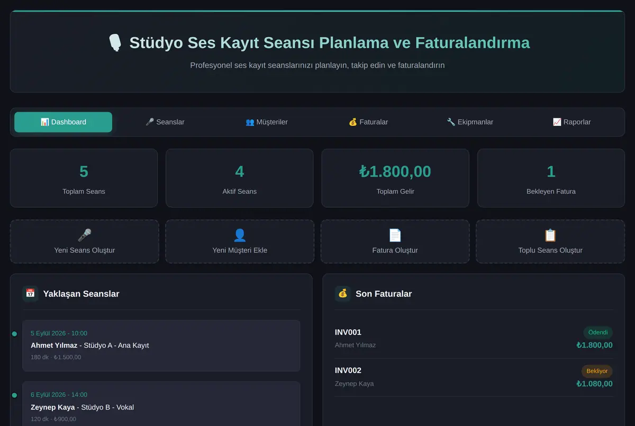Open the Toplam Seans stat card
The height and width of the screenshot is (426, 635).
coord(84,178)
